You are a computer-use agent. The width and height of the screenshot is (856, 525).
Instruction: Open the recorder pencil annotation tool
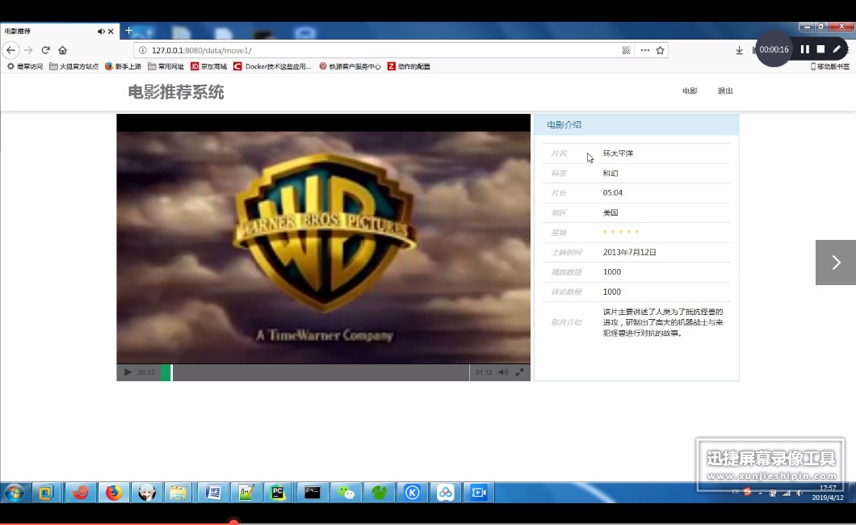click(837, 49)
